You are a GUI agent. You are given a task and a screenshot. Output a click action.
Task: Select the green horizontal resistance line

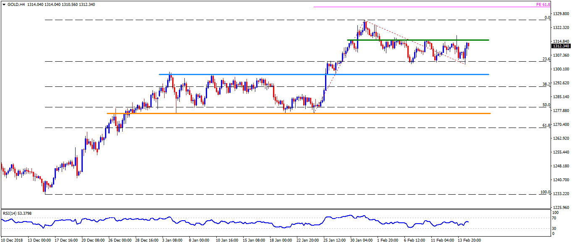tap(420, 40)
